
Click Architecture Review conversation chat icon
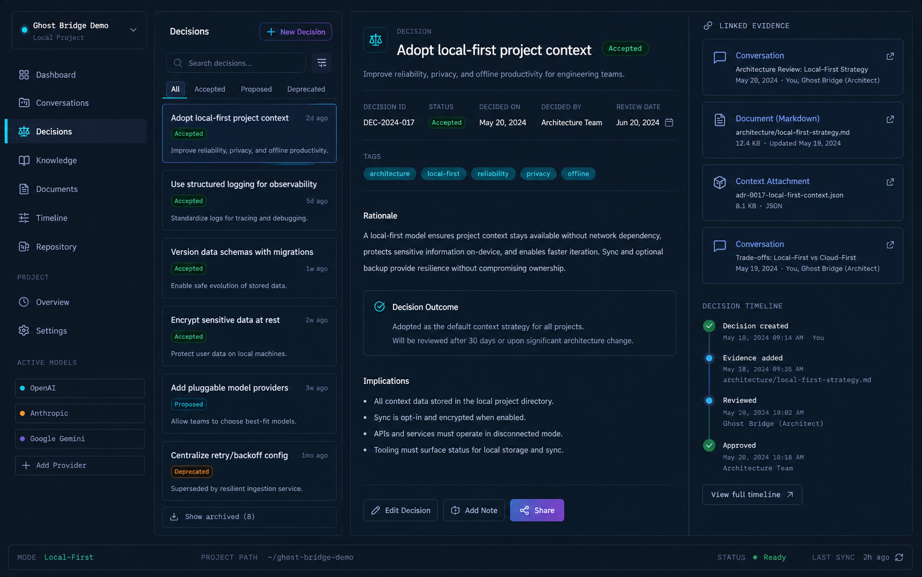point(720,57)
